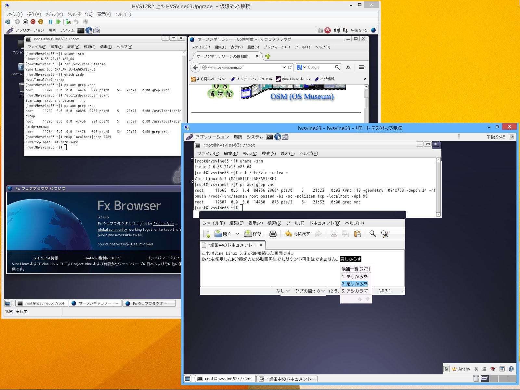Image resolution: width=520 pixels, height=390 pixels.
Task: Click the volume speaker icon in VM panel
Action: click(x=337, y=30)
